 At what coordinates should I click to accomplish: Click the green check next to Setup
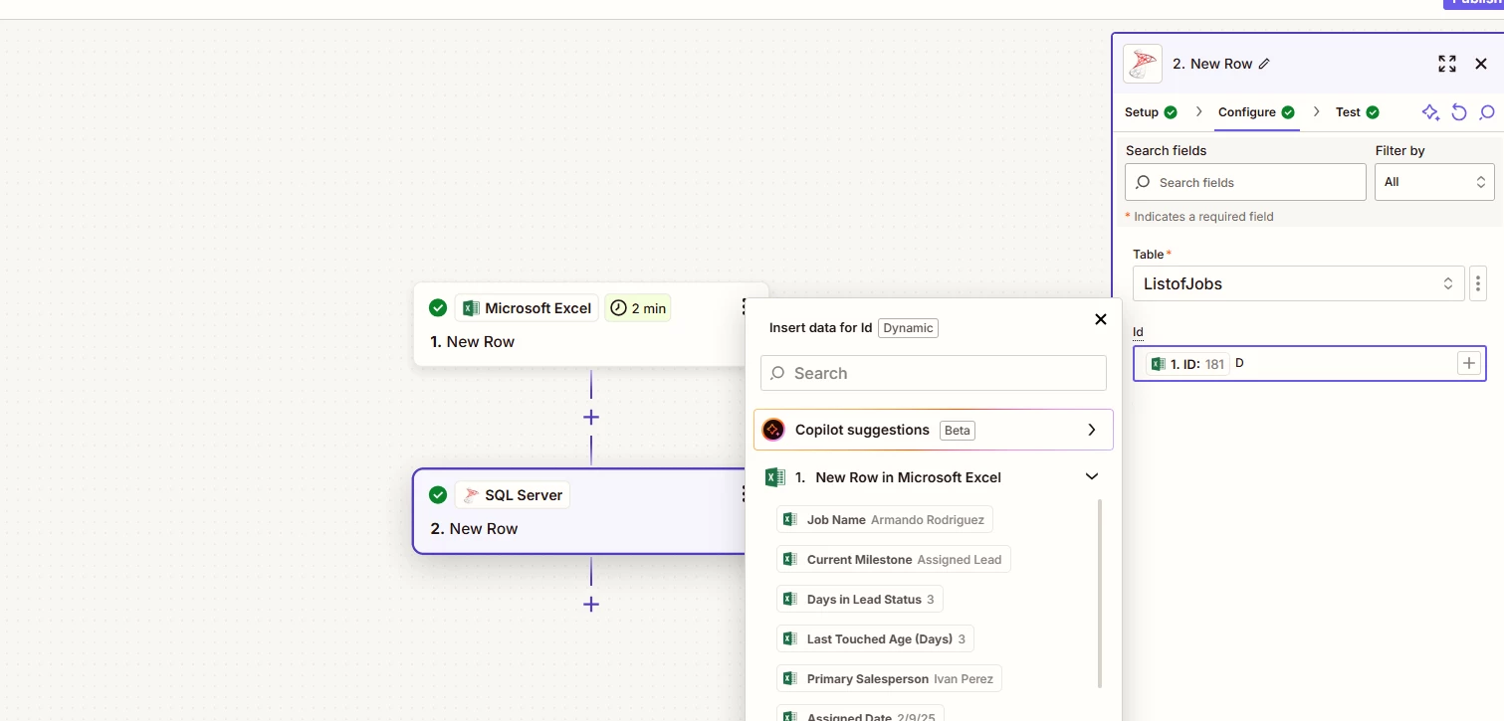1171,112
